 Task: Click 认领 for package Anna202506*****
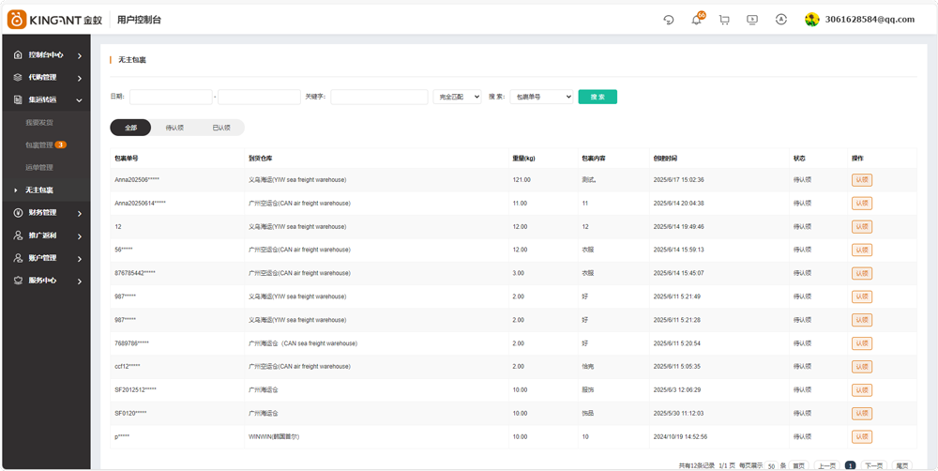click(861, 180)
